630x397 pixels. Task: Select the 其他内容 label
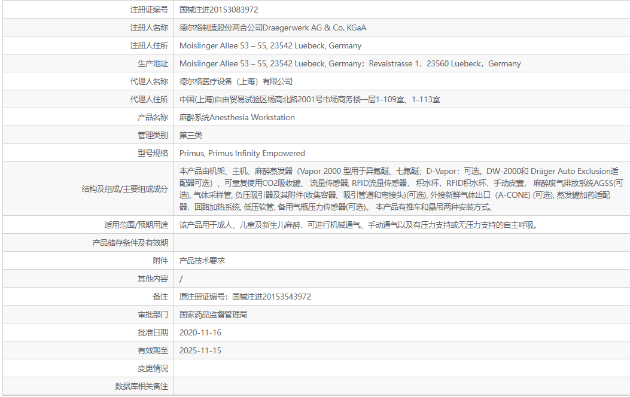(153, 279)
